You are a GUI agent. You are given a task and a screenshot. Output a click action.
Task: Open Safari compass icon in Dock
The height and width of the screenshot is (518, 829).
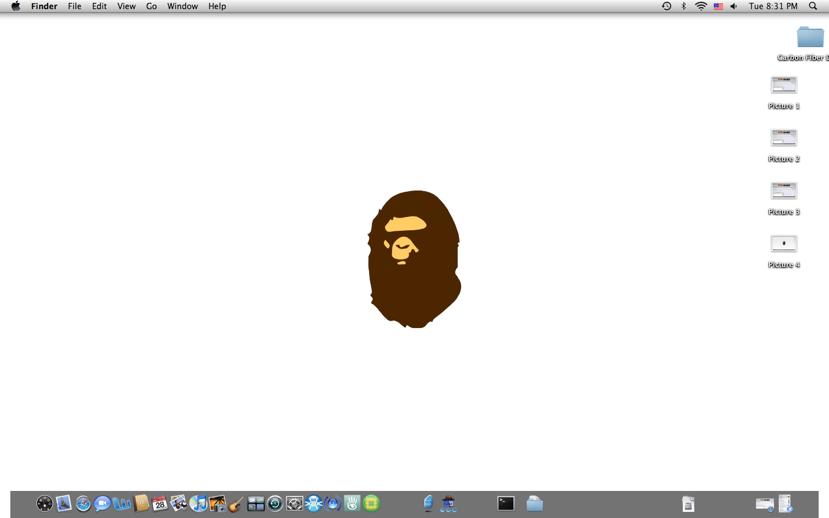(x=83, y=504)
